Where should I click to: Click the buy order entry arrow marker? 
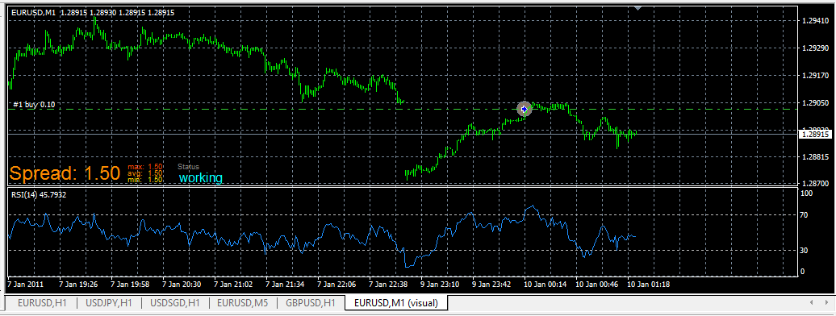point(525,109)
